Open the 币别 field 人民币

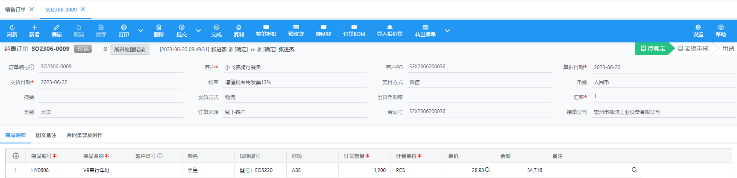[664, 82]
